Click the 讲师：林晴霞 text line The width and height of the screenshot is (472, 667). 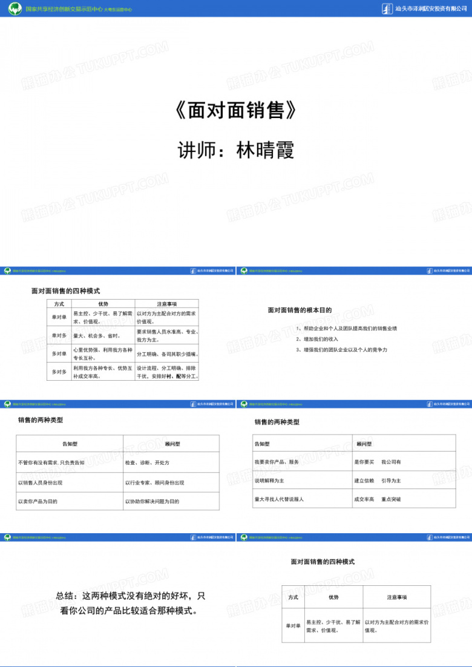[236, 151]
